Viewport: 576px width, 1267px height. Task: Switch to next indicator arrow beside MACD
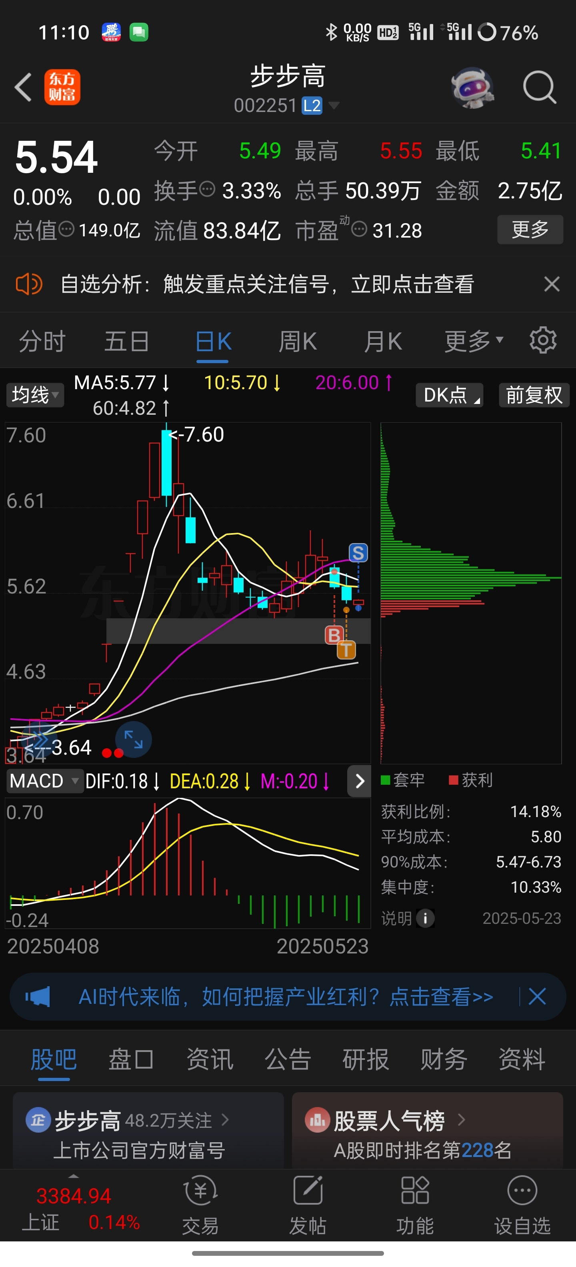[x=359, y=781]
